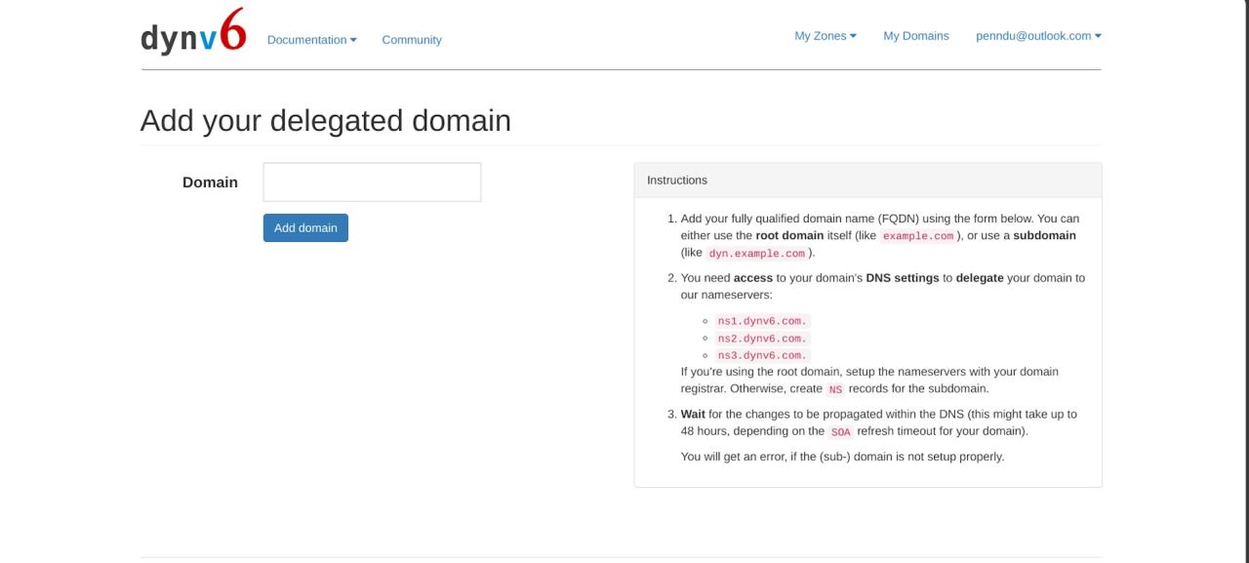Click the 'Add your delegated domain' heading

pos(326,121)
